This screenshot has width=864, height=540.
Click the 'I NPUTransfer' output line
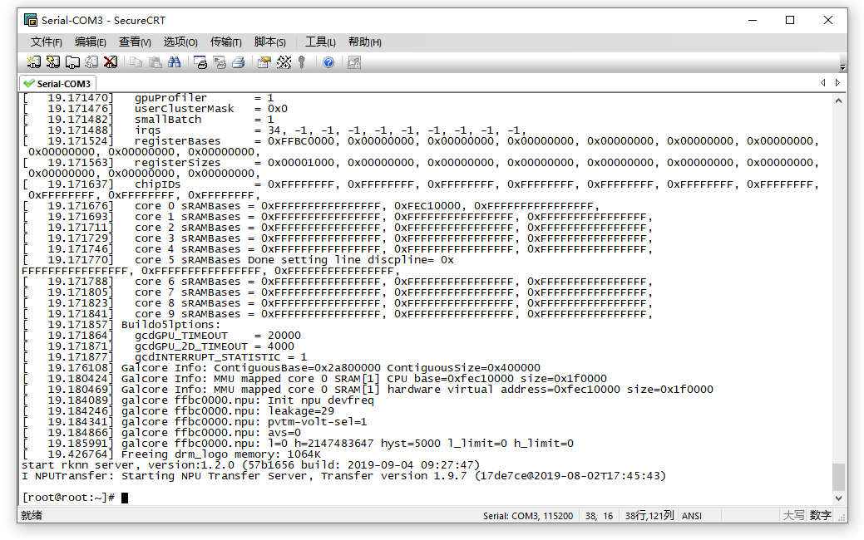tap(343, 475)
